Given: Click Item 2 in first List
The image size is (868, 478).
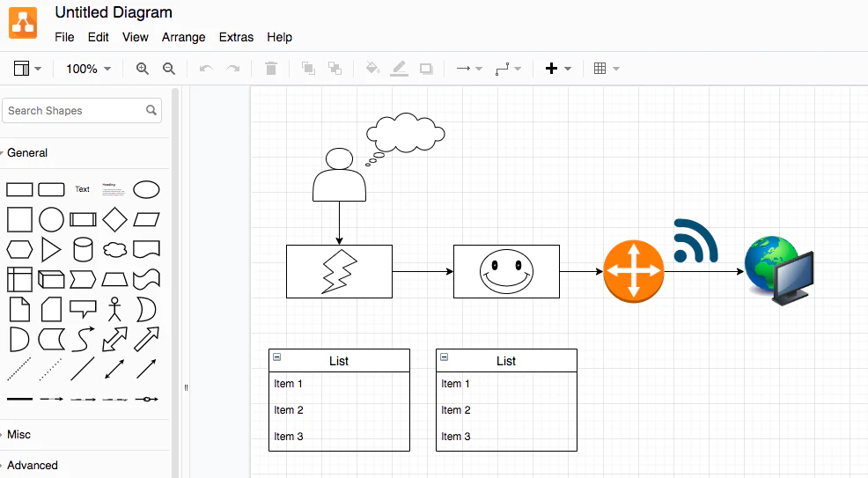Looking at the screenshot, I should pos(289,410).
